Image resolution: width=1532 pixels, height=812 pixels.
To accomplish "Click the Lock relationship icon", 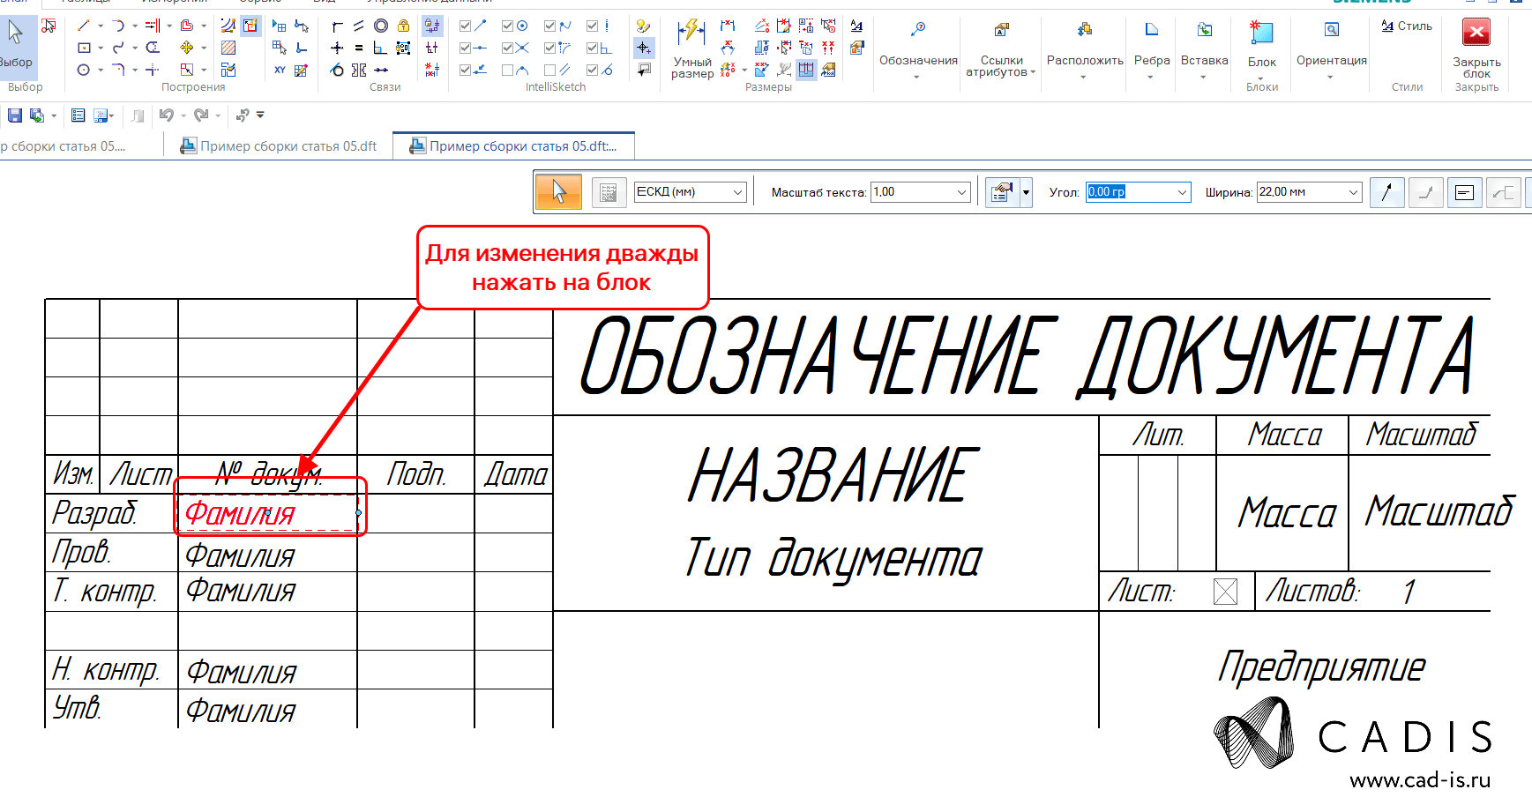I will coord(403,26).
